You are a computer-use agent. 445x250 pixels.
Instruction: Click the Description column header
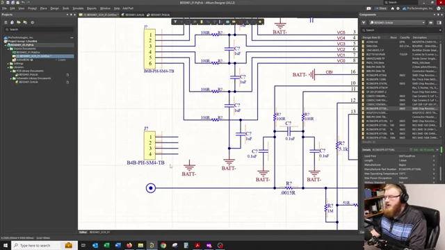click(420, 37)
